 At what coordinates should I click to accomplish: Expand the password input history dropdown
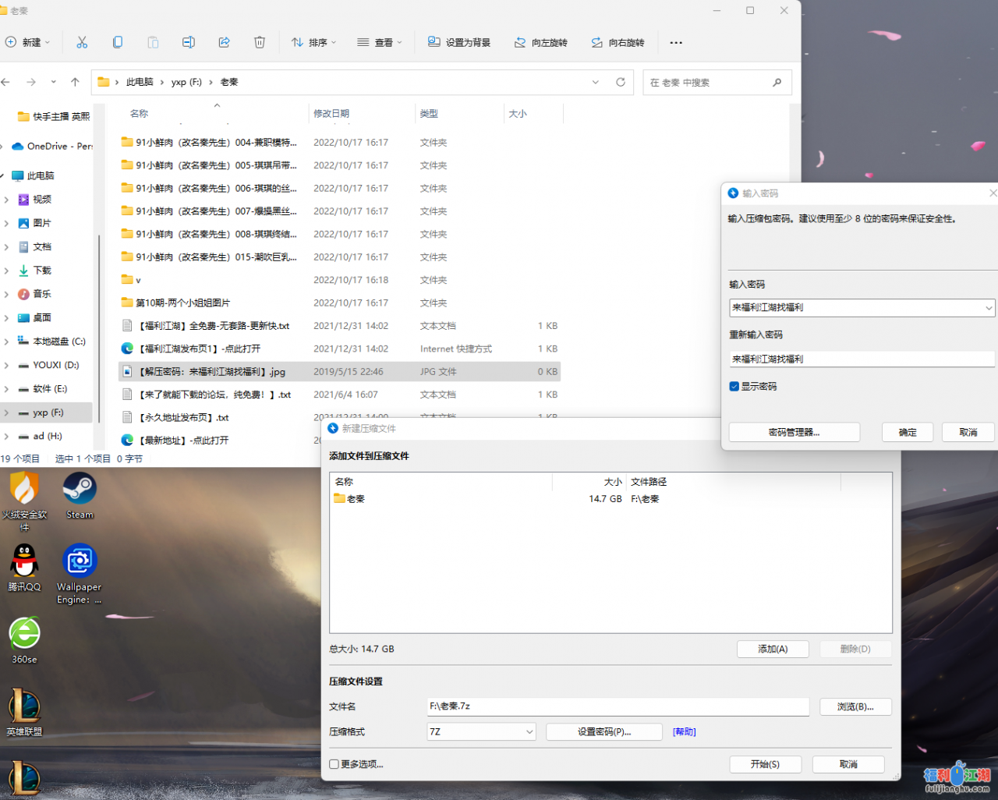click(x=989, y=308)
